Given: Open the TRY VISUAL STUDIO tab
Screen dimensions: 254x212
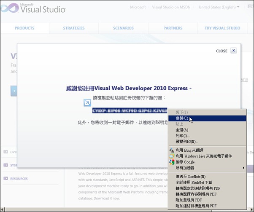Looking at the screenshot, I should tap(222, 28).
